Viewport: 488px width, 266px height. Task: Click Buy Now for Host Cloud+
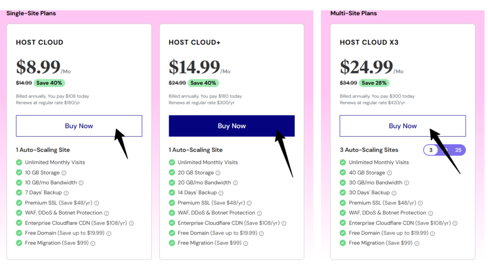pos(232,126)
